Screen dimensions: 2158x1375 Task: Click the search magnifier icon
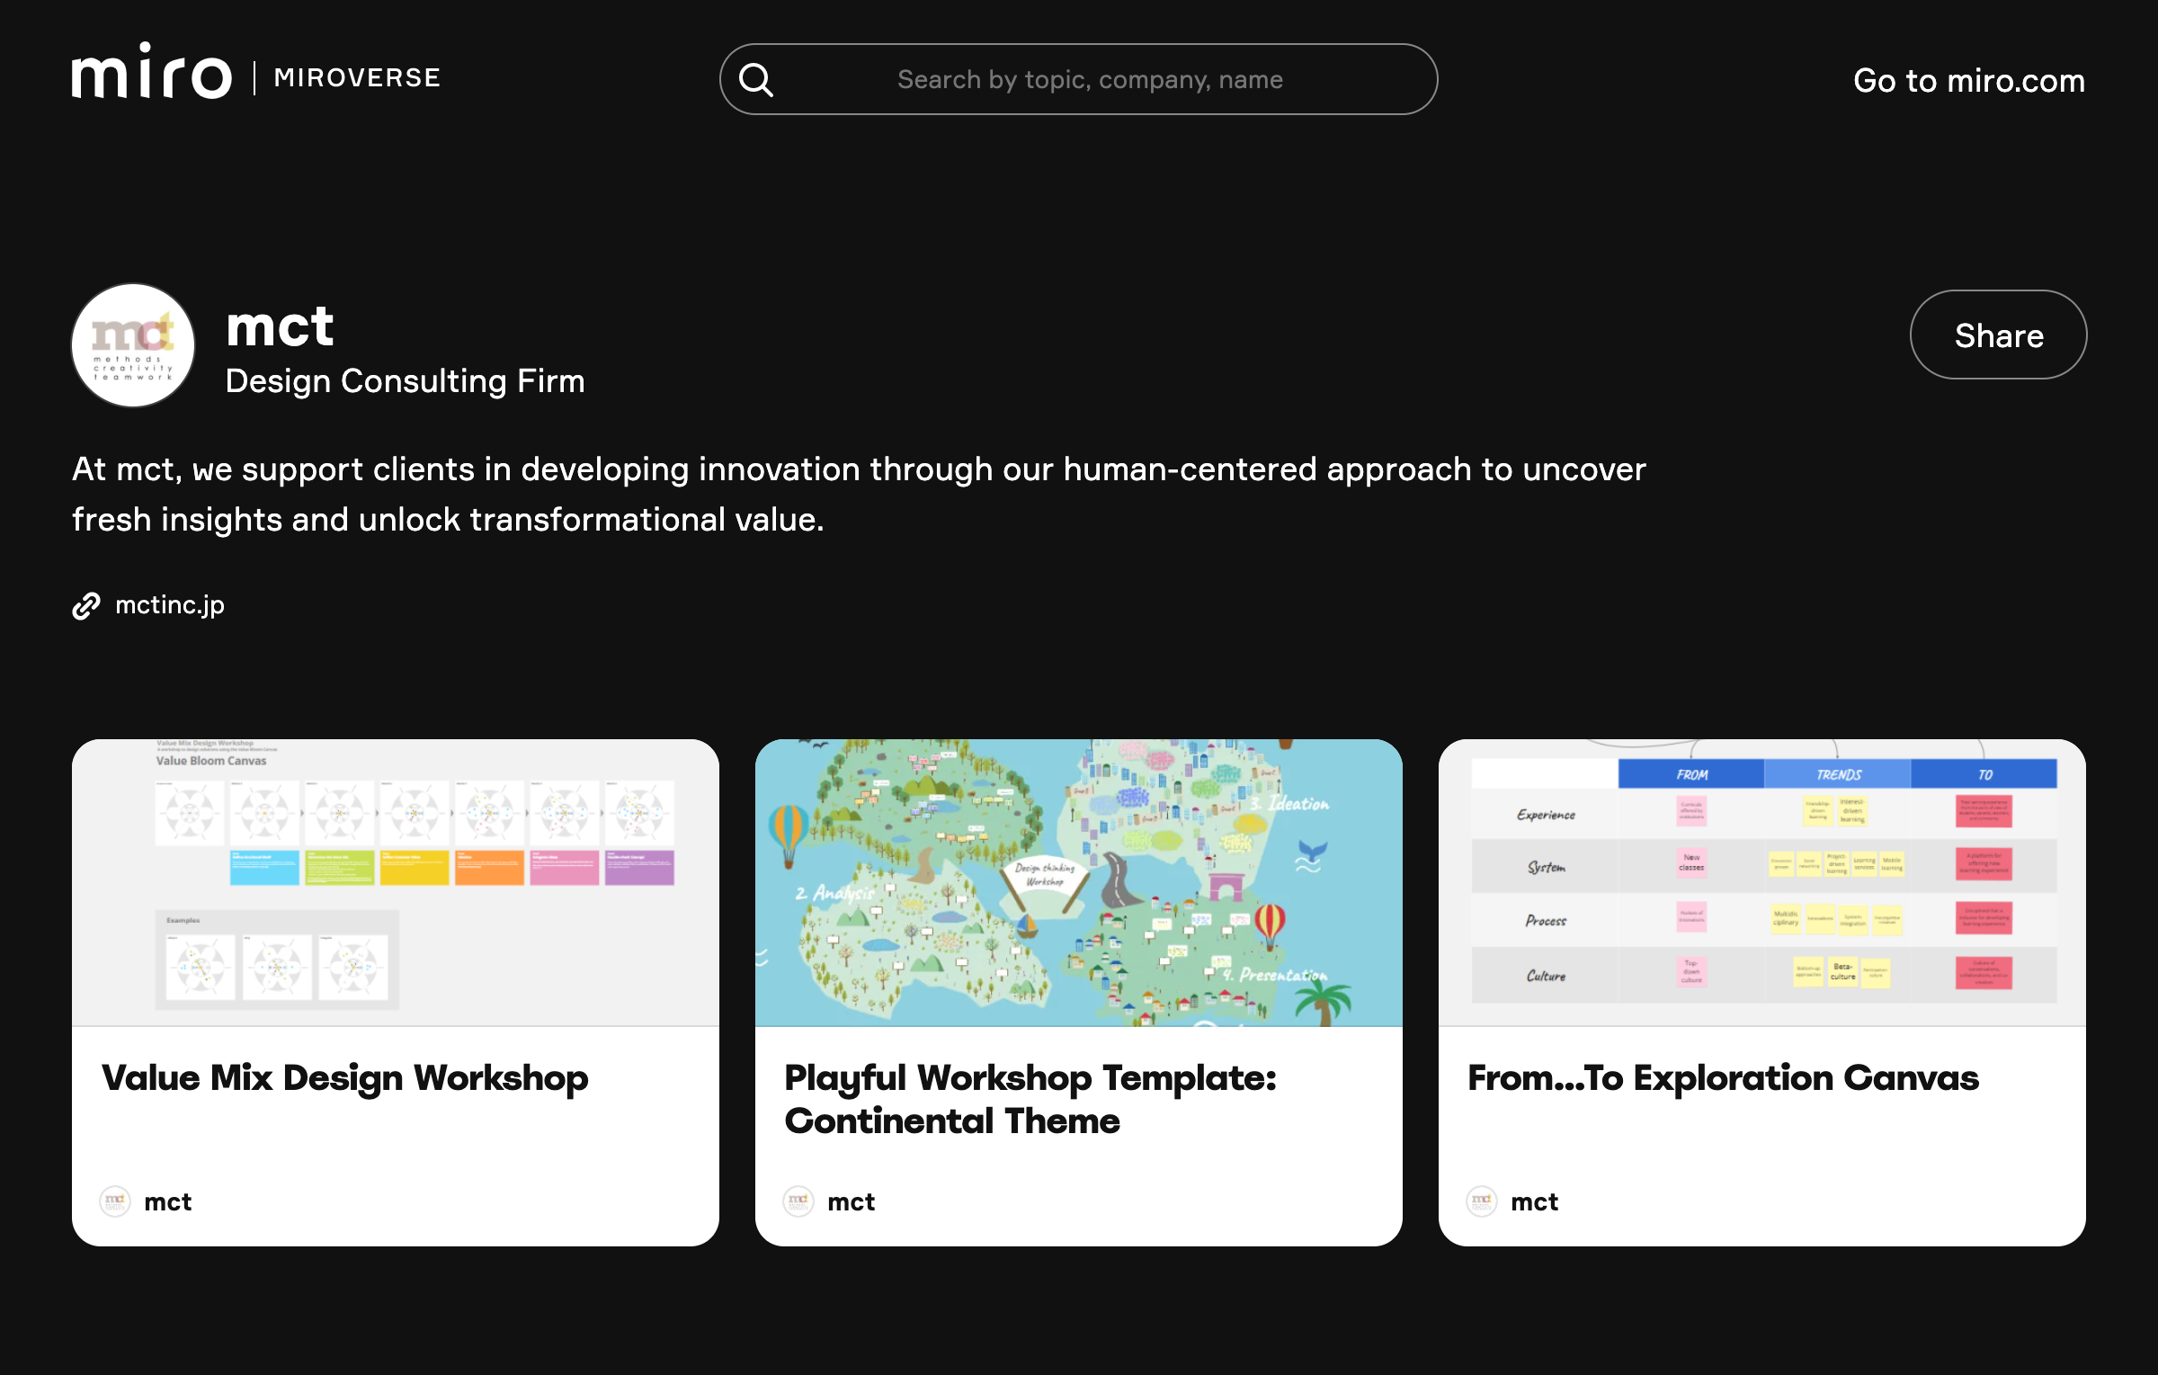click(756, 80)
